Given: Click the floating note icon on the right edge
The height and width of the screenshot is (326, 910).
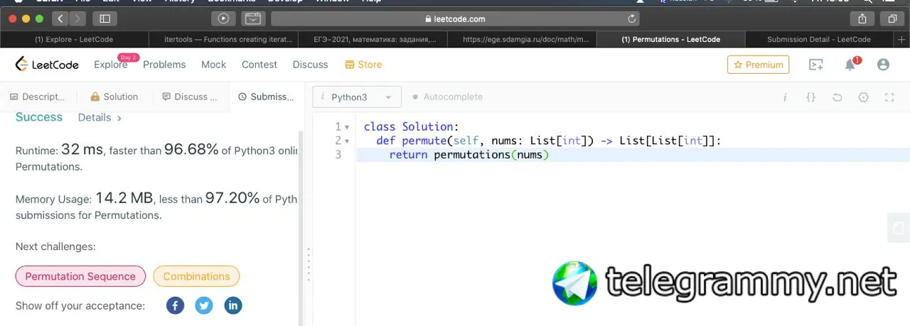Looking at the screenshot, I should click(x=899, y=228).
